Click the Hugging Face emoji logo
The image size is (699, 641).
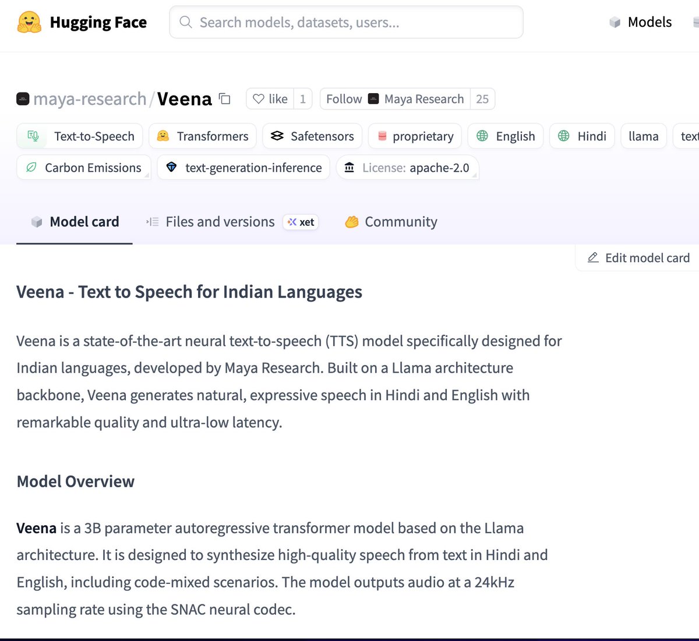click(x=29, y=22)
